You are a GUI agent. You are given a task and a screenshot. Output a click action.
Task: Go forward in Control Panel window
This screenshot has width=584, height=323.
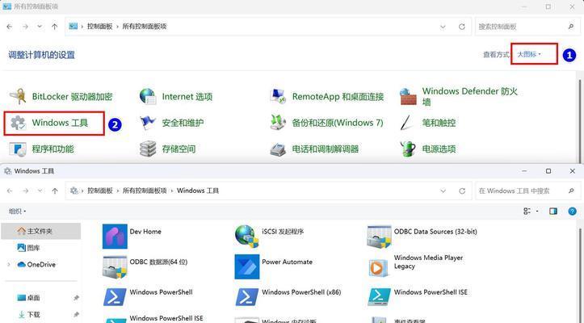(x=25, y=27)
